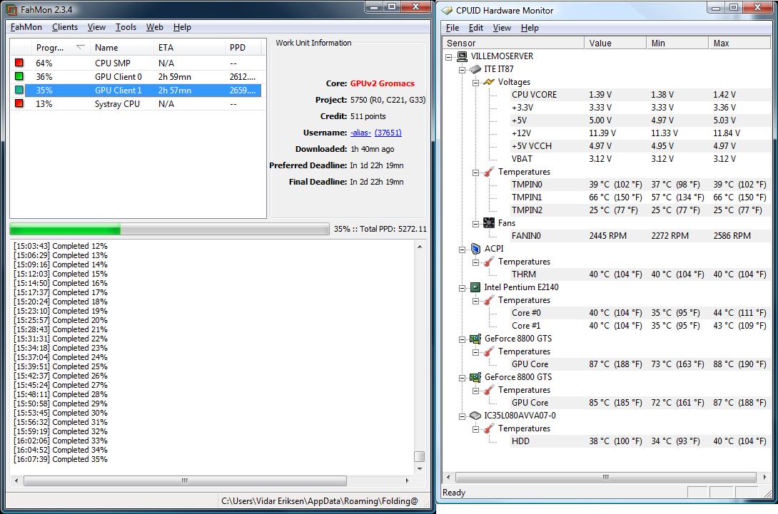Collapse the first GeForce 8800 GTS node

pyautogui.click(x=462, y=339)
